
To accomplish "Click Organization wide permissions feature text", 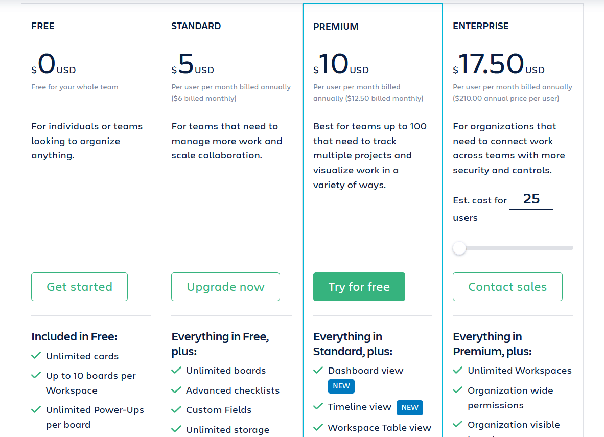I will click(510, 398).
